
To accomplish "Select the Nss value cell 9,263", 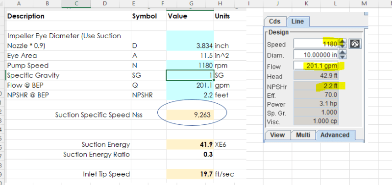I will 190,115.
